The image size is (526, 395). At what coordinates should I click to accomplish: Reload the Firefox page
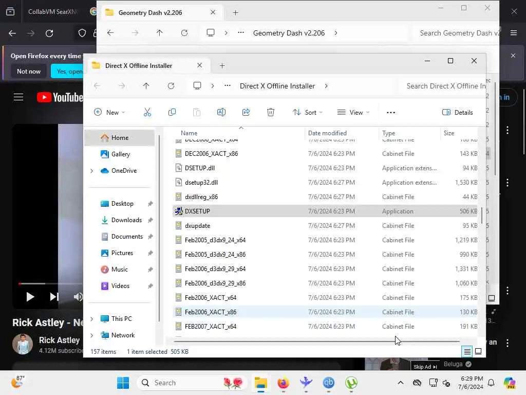coord(49,33)
